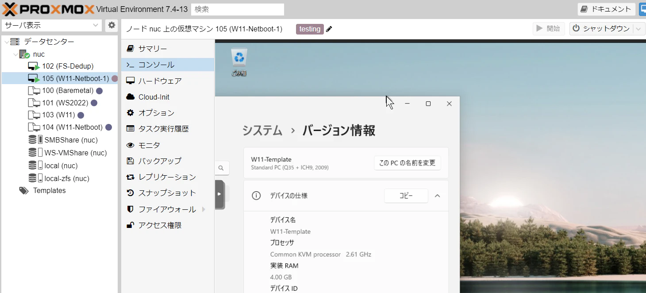Image resolution: width=646 pixels, height=293 pixels.
Task: Click the search icon in Windows Settings
Action: coord(221,168)
